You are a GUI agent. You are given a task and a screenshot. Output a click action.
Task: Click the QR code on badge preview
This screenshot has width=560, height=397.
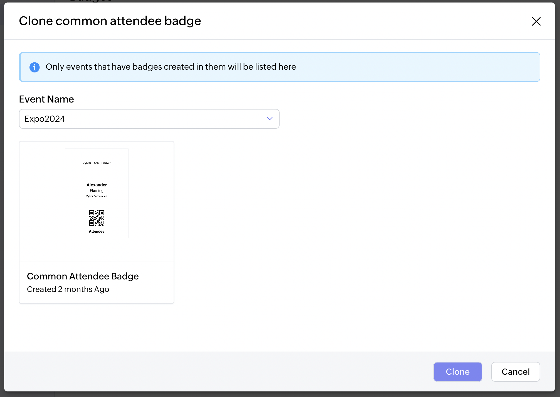pyautogui.click(x=97, y=218)
